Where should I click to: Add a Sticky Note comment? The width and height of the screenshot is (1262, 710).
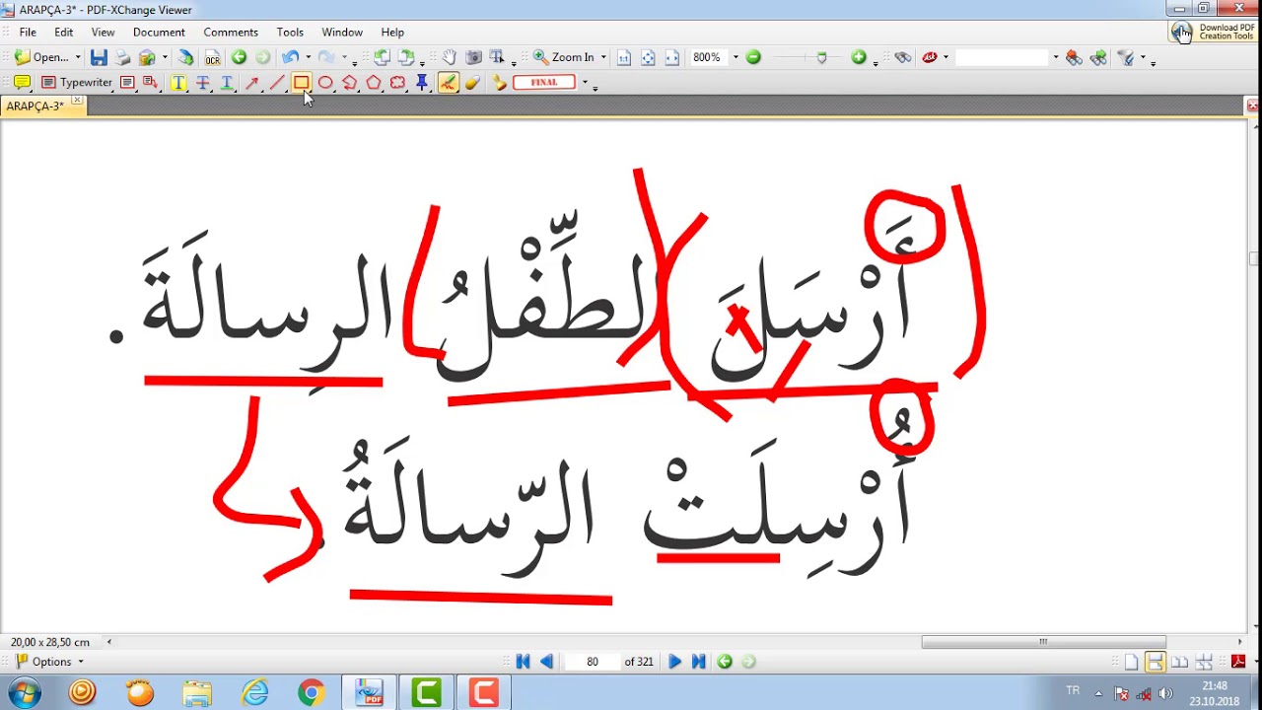point(22,83)
